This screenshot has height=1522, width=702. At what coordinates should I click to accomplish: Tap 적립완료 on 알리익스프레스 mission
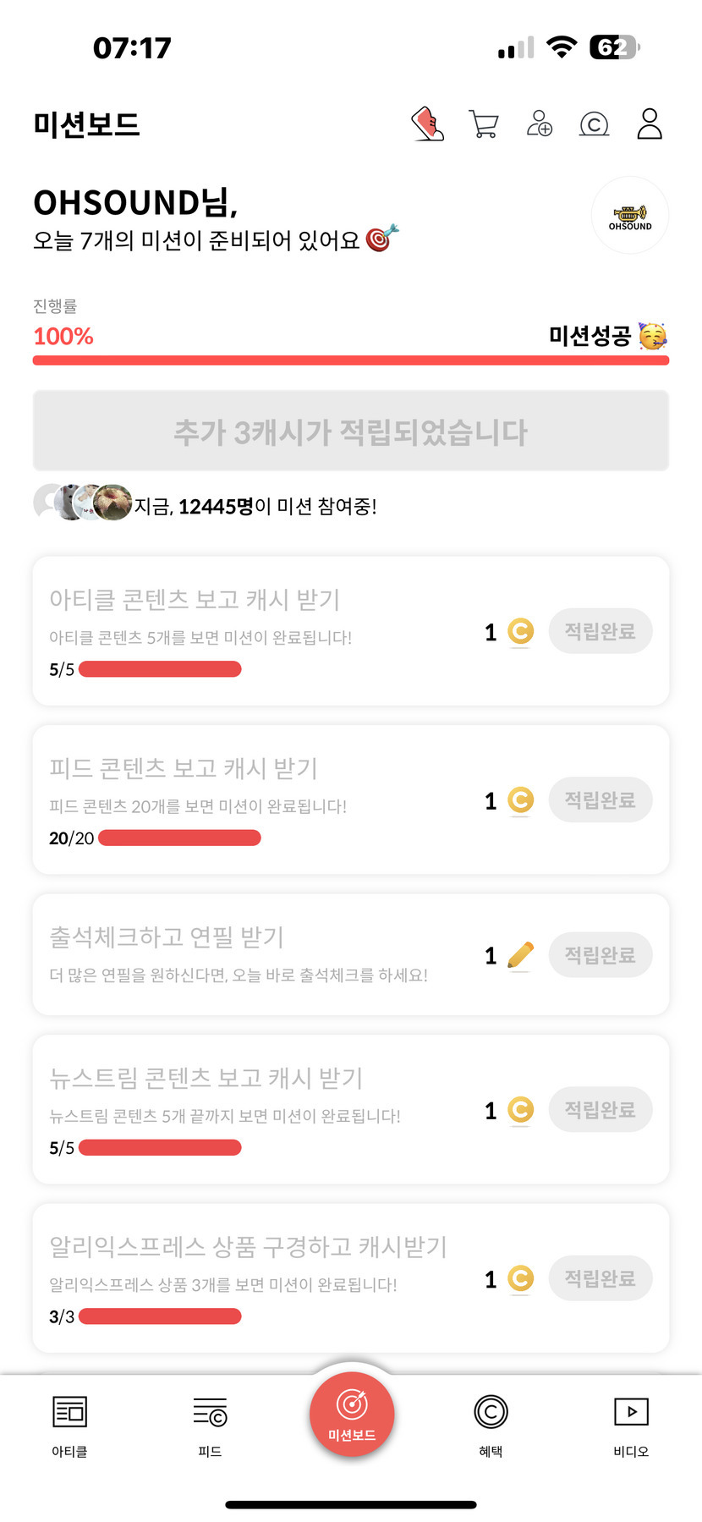601,1278
